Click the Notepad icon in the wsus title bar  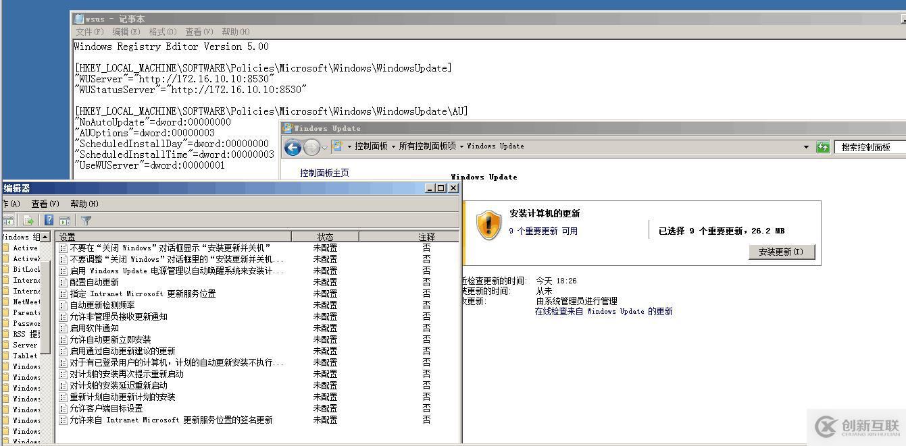click(79, 18)
